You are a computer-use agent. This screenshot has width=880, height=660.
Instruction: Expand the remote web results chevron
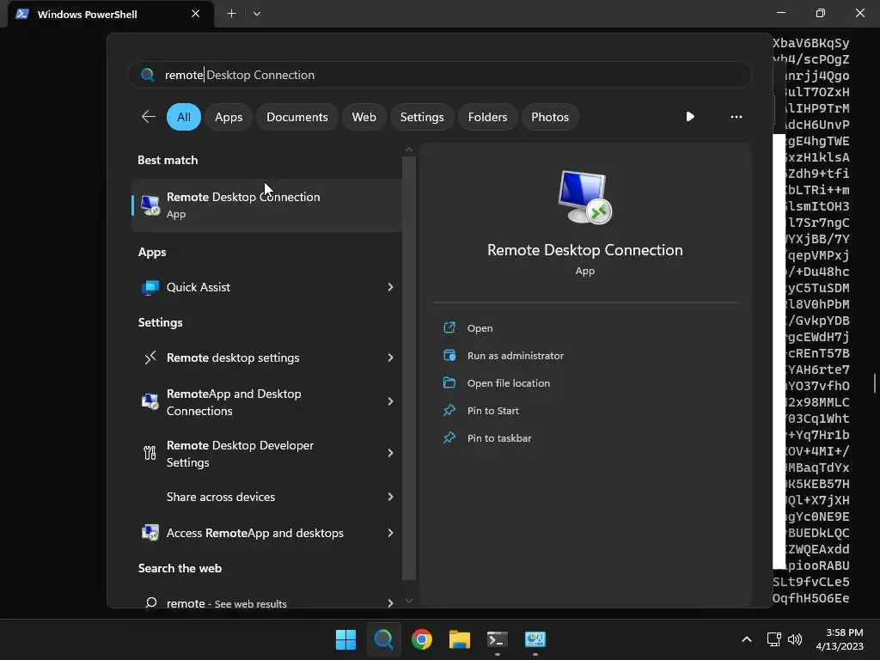(390, 602)
